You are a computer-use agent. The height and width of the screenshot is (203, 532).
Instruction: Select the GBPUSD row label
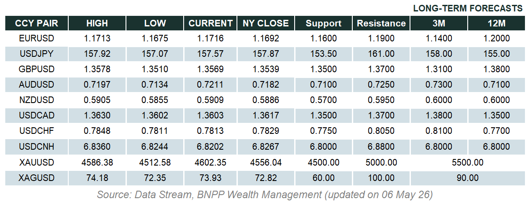click(x=37, y=70)
